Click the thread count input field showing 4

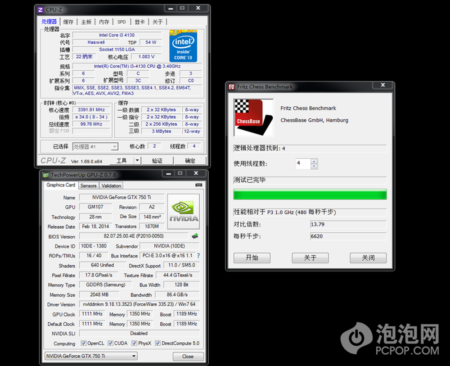coord(303,163)
